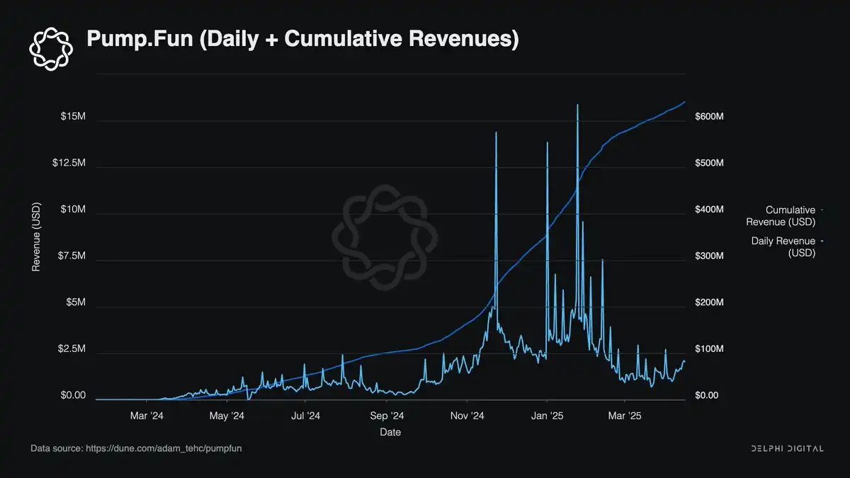Select the Mar '25 date tick label

click(624, 416)
